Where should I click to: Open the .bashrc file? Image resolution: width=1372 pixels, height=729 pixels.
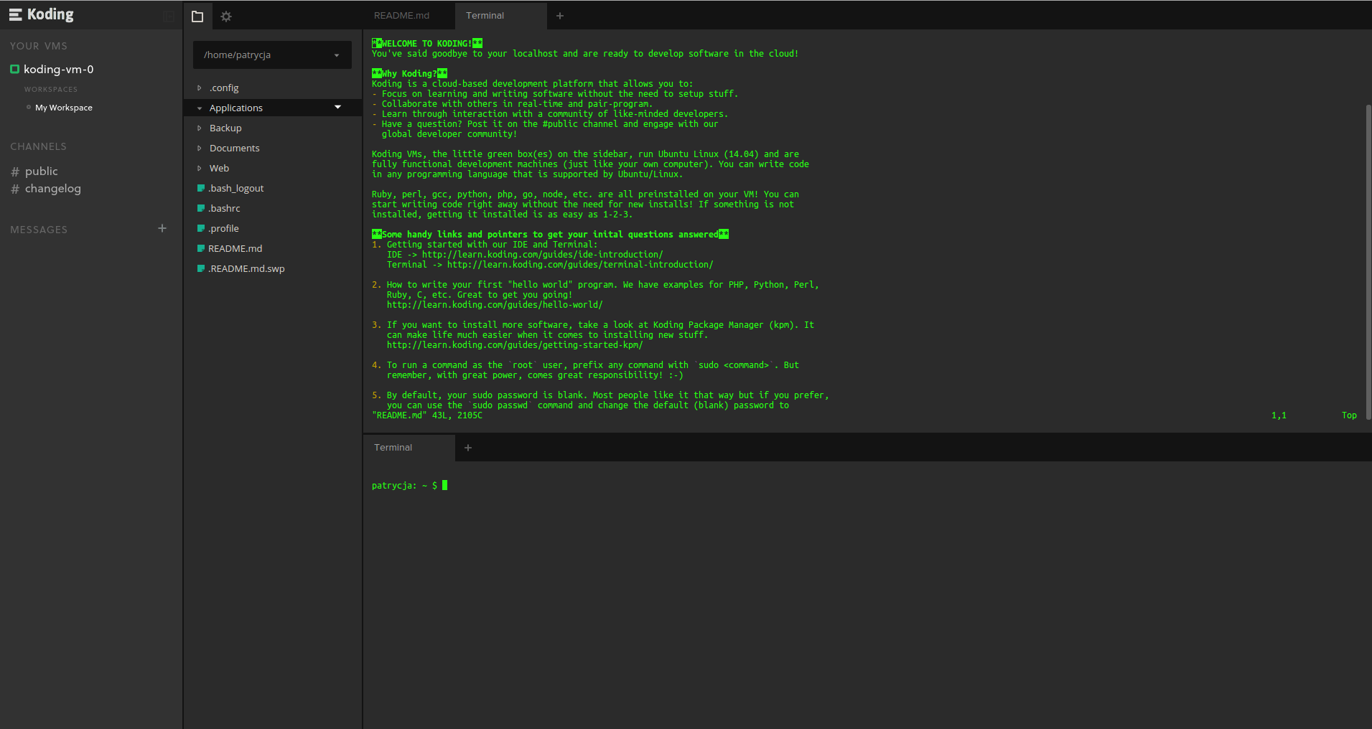225,208
